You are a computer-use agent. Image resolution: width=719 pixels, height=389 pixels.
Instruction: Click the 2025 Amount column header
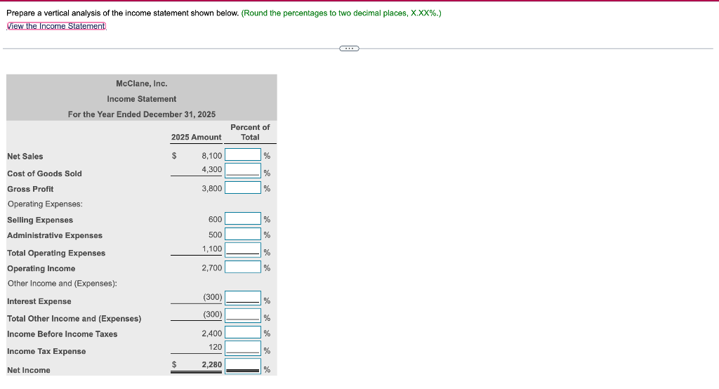click(x=197, y=137)
